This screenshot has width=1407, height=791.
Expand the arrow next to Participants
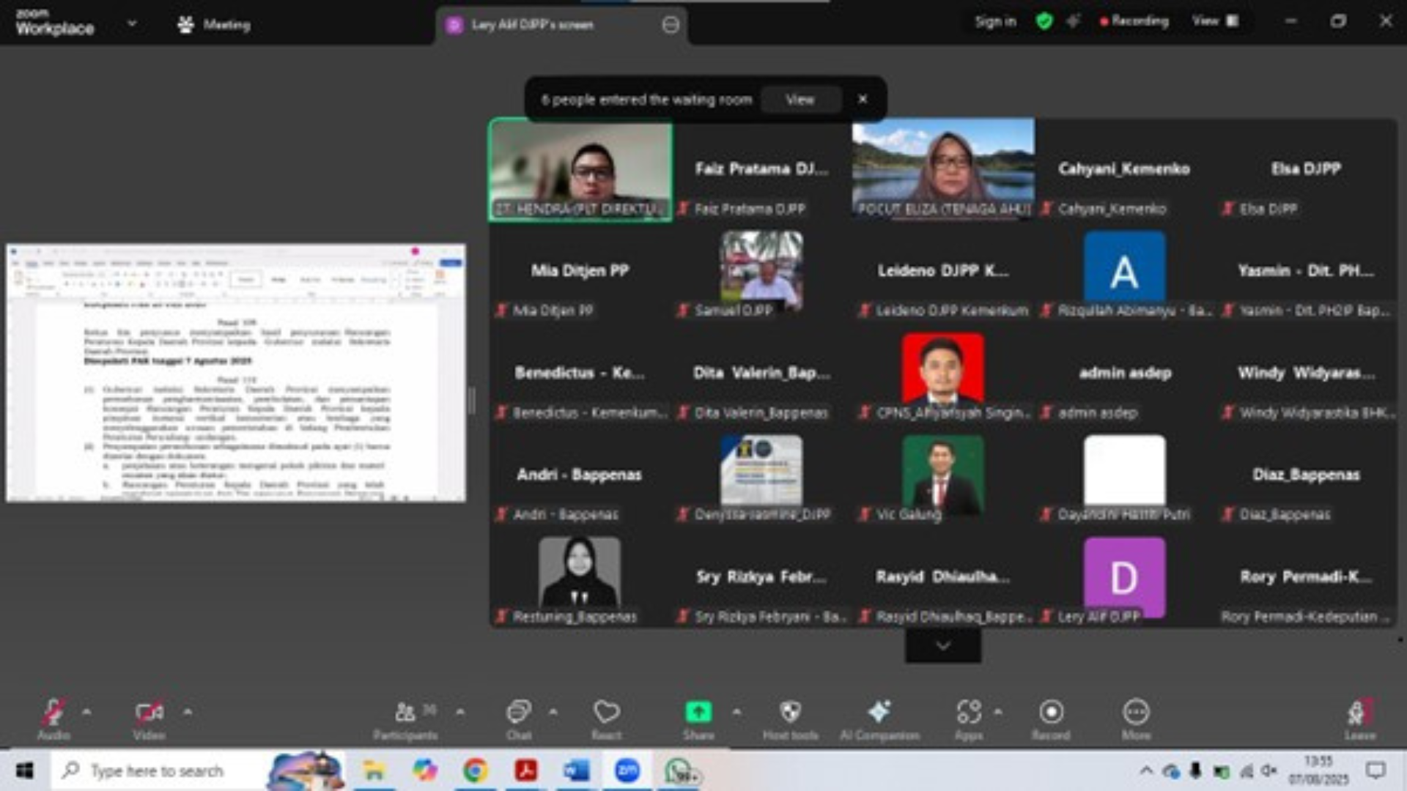(460, 712)
